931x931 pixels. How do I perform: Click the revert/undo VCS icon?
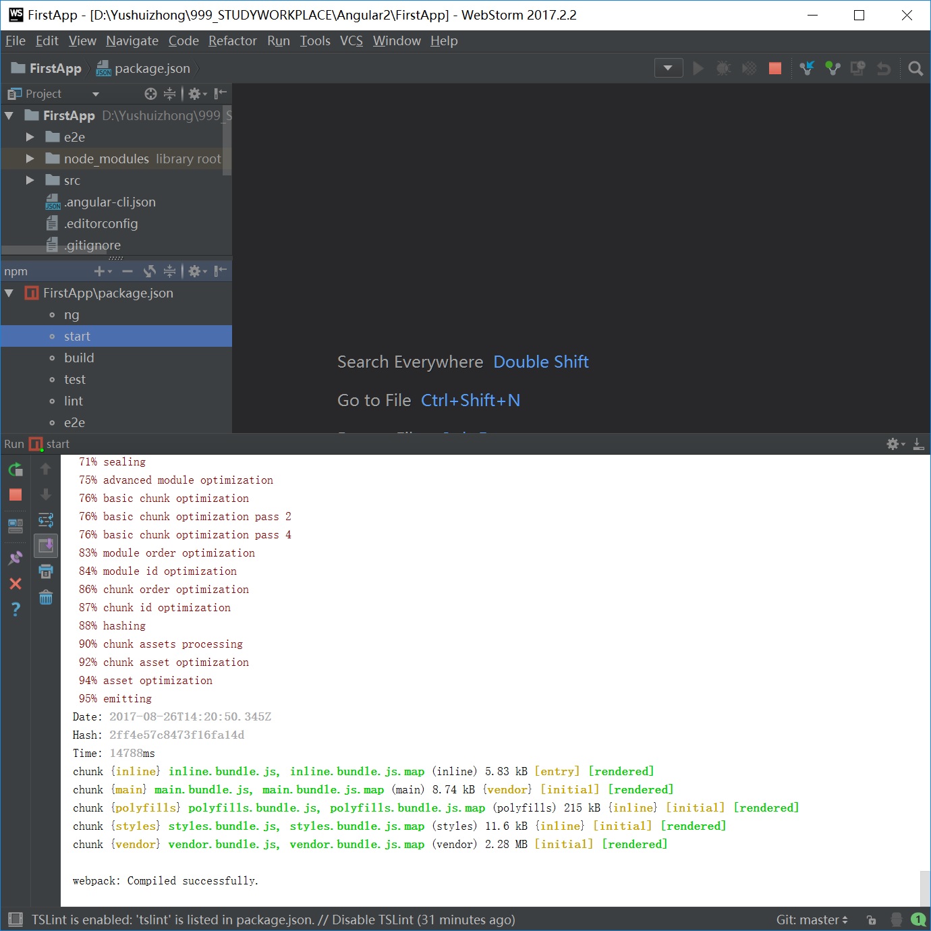click(883, 68)
